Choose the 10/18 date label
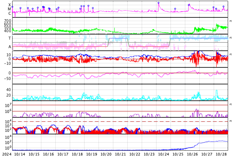Screen dimensions: 234x157 coord(77,154)
